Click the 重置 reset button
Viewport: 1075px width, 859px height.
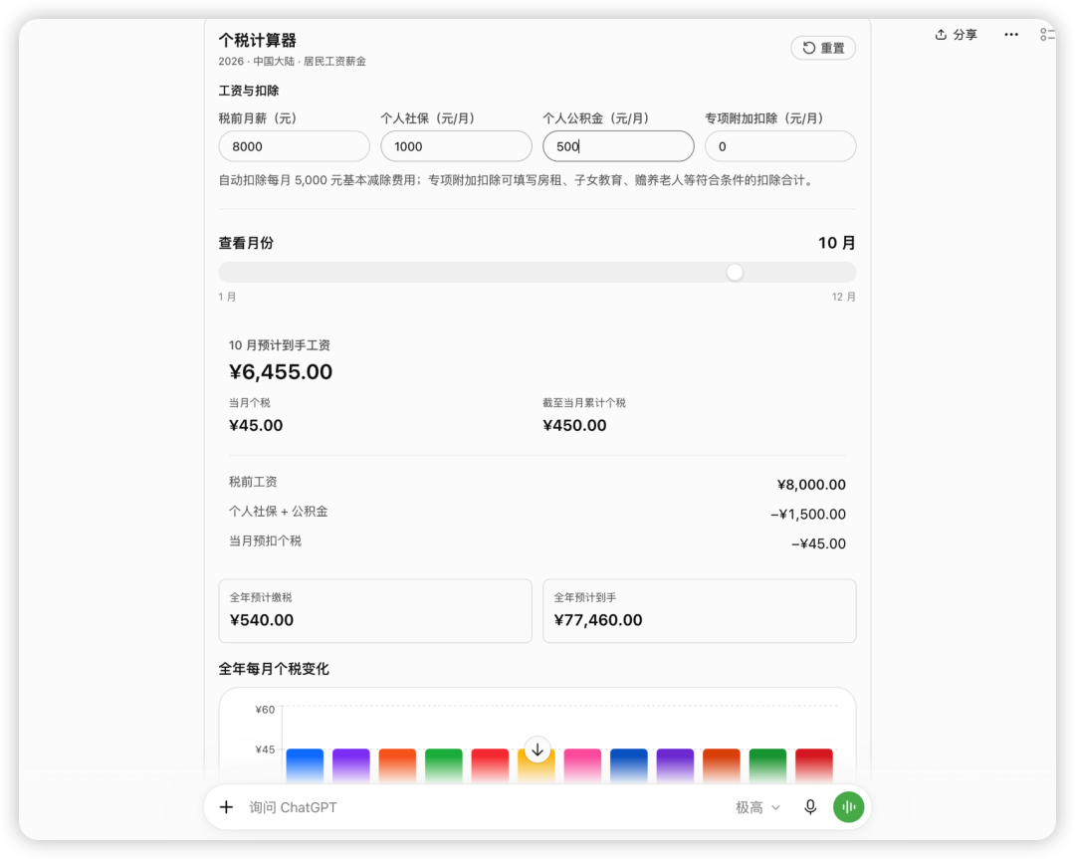(823, 48)
